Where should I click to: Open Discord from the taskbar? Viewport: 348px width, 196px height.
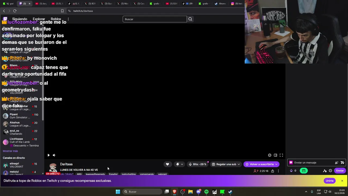tap(198, 192)
